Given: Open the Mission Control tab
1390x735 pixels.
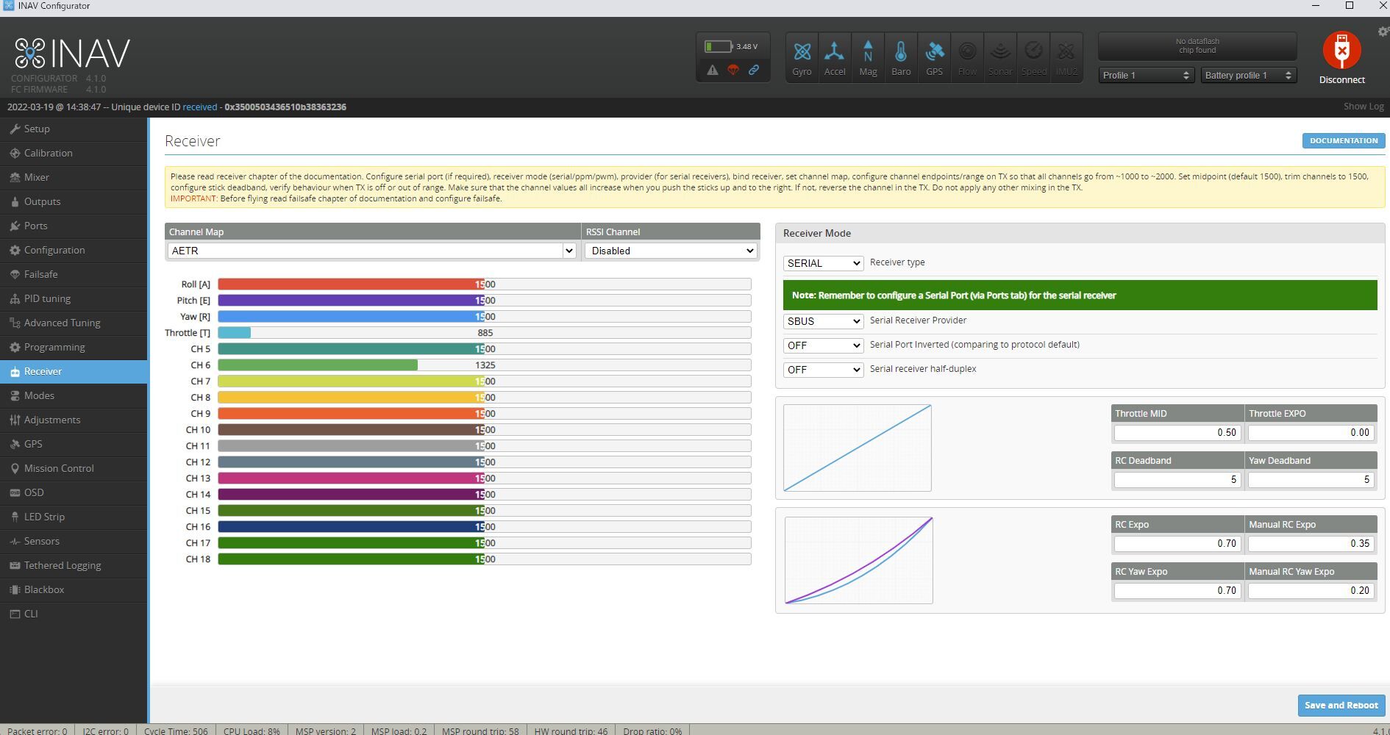Looking at the screenshot, I should 74,468.
